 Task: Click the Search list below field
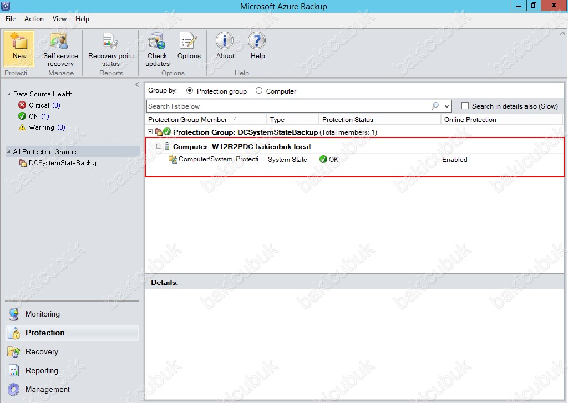coord(288,106)
